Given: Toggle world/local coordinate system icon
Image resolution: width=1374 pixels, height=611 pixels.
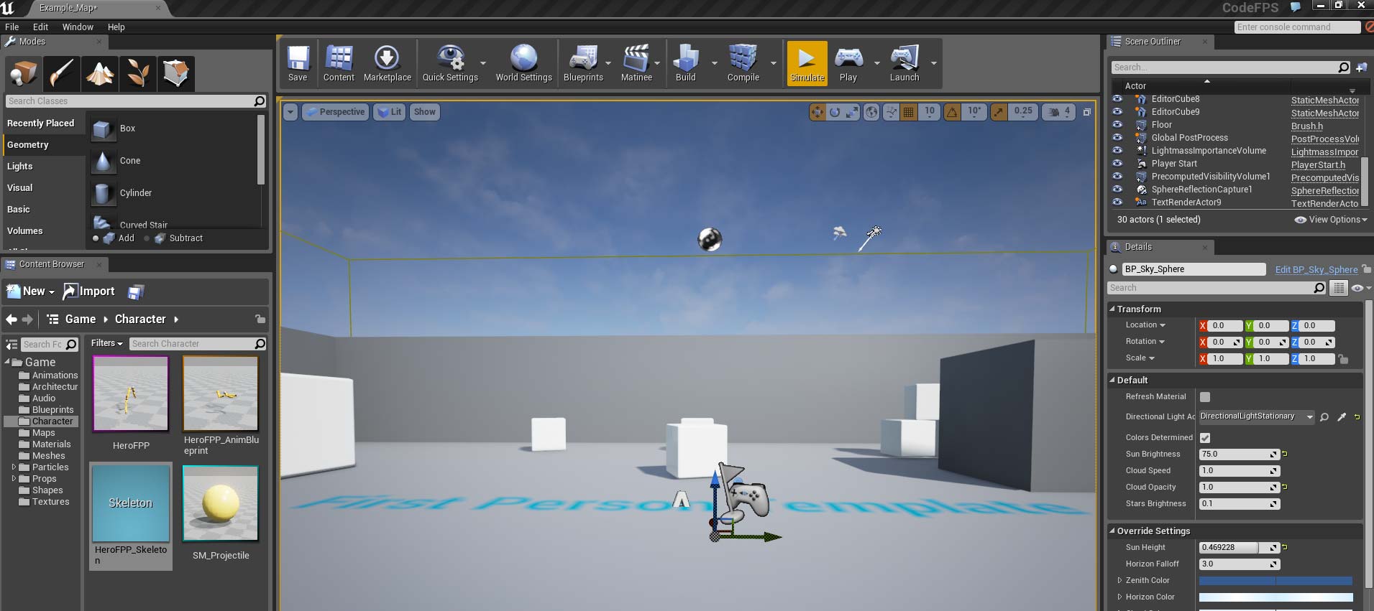Looking at the screenshot, I should click(871, 112).
